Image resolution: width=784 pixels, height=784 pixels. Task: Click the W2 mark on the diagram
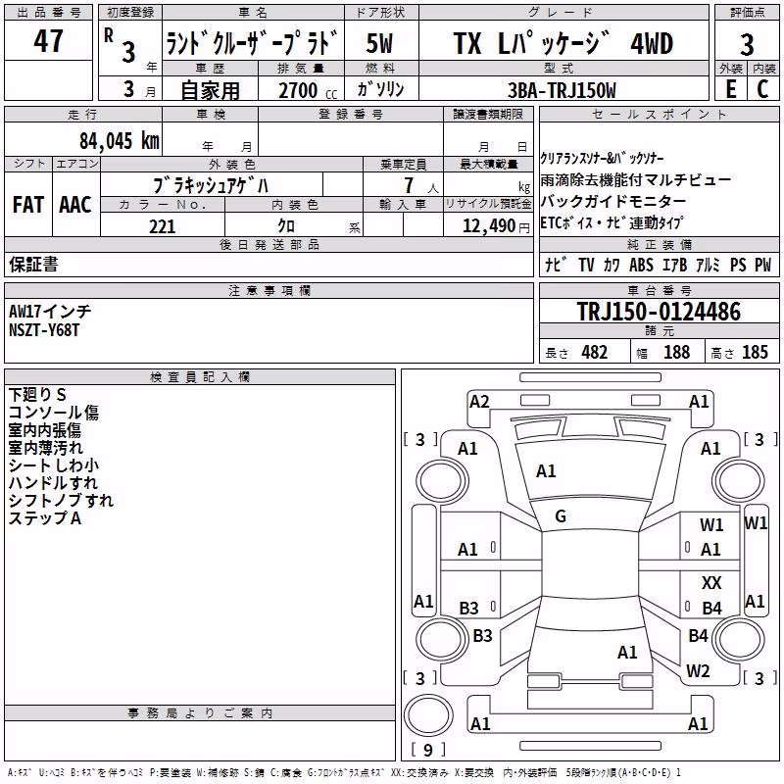tap(698, 671)
